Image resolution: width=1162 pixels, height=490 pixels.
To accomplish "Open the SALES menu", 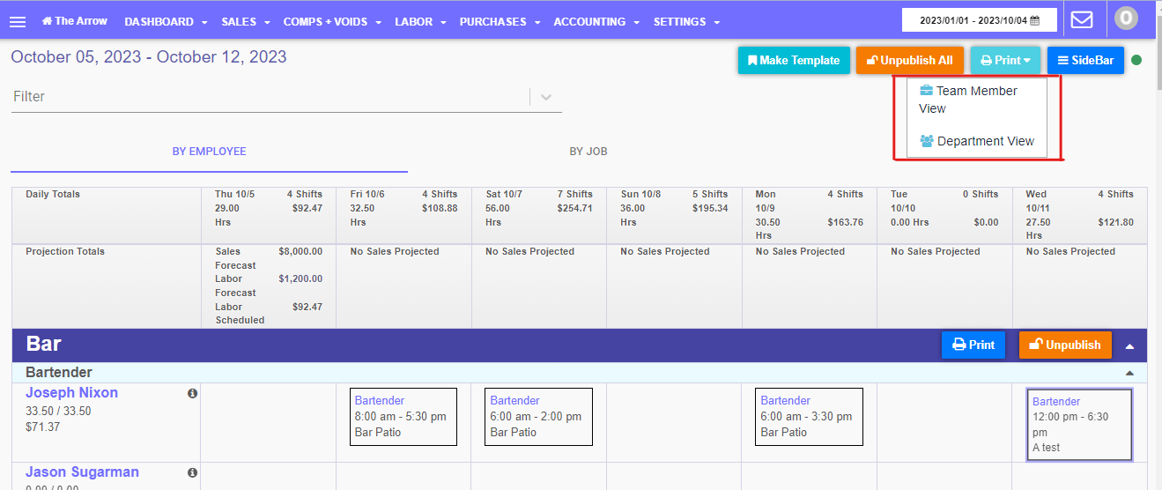I will click(246, 22).
